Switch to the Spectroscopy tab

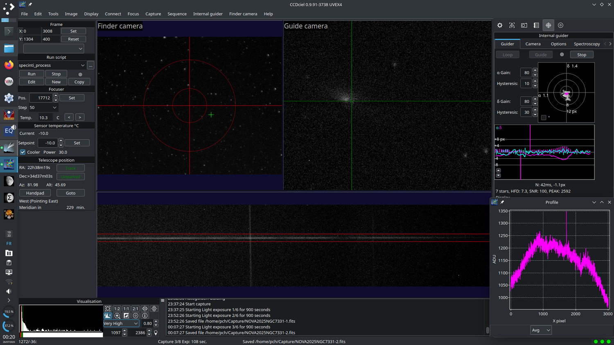[587, 44]
